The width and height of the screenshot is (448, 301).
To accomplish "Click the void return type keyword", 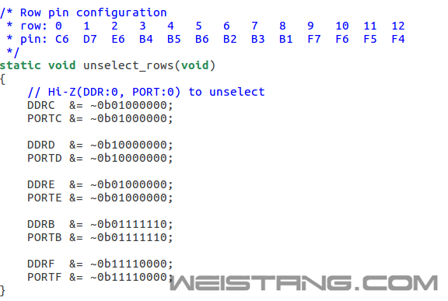I will pyautogui.click(x=62, y=65).
